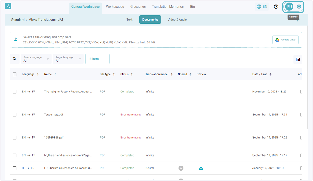Click the Alexa Translations logo icon
The image size is (313, 181).
[8, 6]
